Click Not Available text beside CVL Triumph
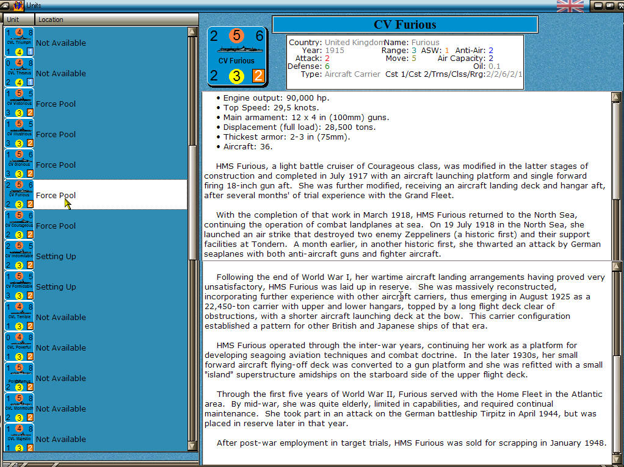The width and height of the screenshot is (624, 467). [x=61, y=43]
